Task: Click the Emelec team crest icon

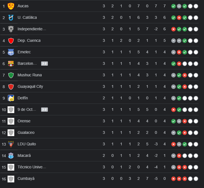Action: click(x=11, y=52)
